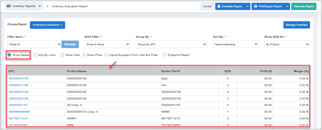This screenshot has width=322, height=130.
Task: Check the Snapshot Report checkbox
Action: click(x=165, y=55)
